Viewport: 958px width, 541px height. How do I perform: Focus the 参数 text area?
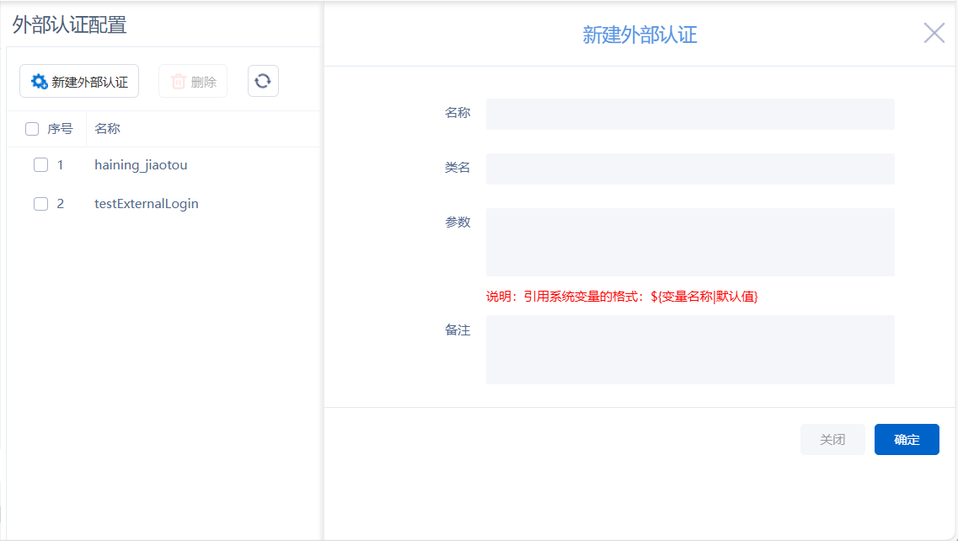pyautogui.click(x=689, y=242)
